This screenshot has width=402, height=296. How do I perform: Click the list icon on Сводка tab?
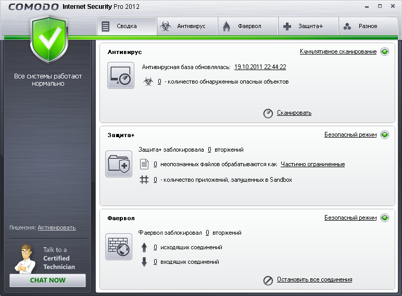coord(105,26)
